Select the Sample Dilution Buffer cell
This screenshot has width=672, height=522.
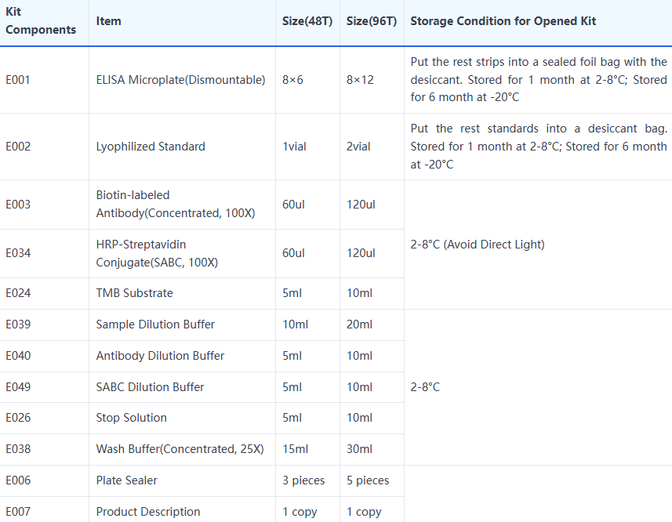tap(155, 324)
